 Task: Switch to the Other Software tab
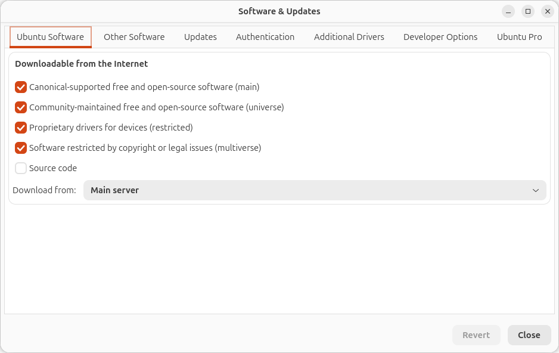(134, 37)
